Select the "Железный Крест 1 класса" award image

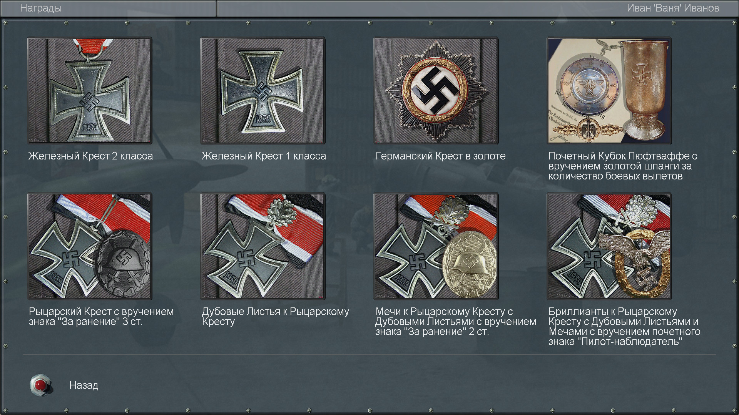coord(263,91)
